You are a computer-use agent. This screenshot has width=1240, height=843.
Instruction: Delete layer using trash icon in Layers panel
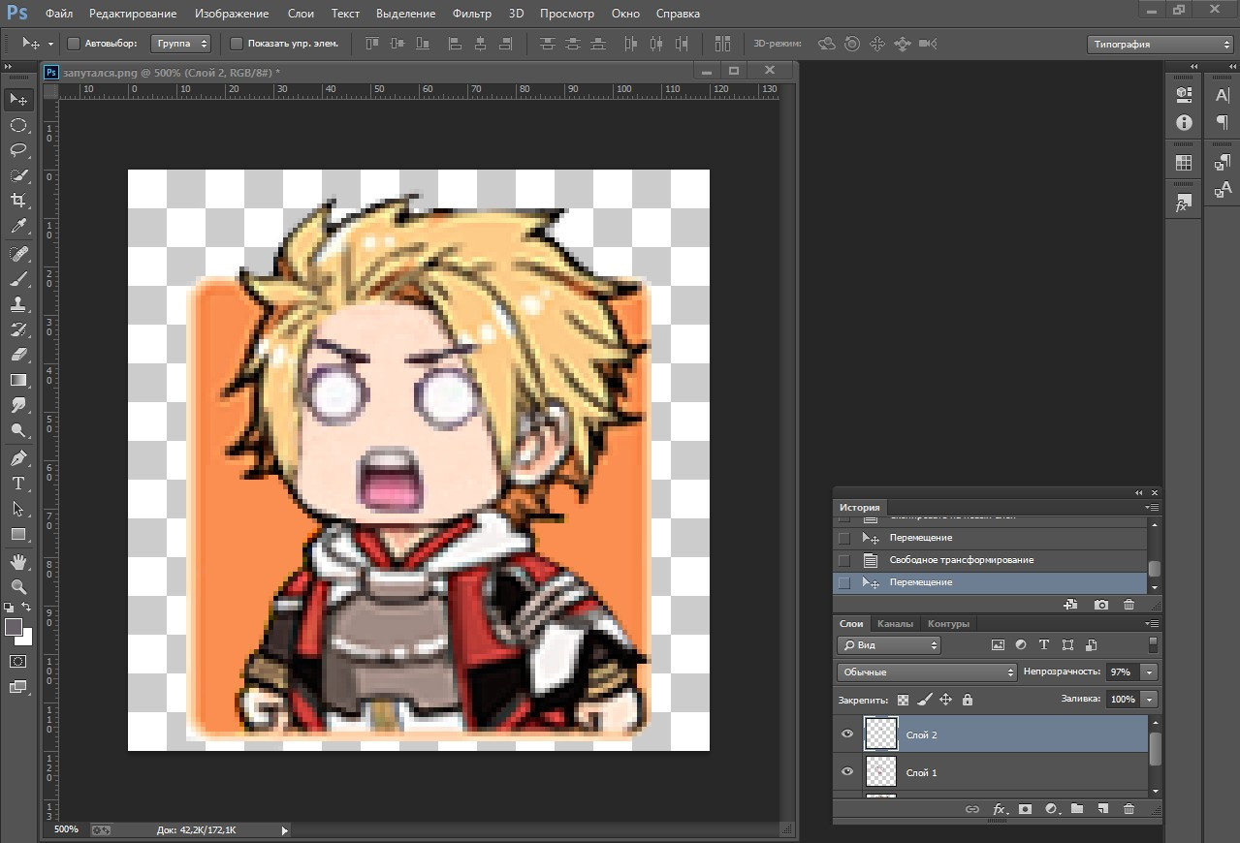tap(1129, 809)
